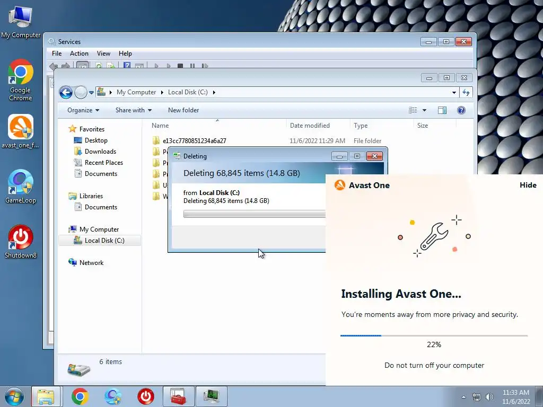Click the Avast wrench illustration

(x=434, y=236)
